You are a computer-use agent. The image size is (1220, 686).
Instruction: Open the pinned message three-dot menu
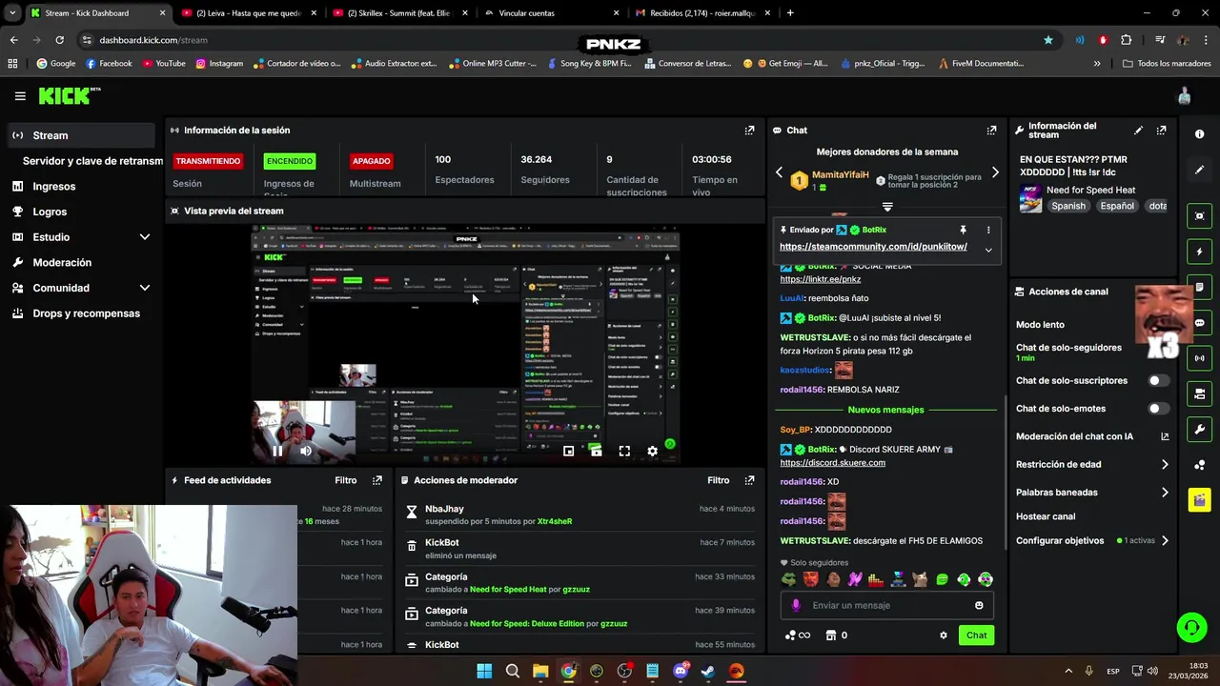pos(987,230)
